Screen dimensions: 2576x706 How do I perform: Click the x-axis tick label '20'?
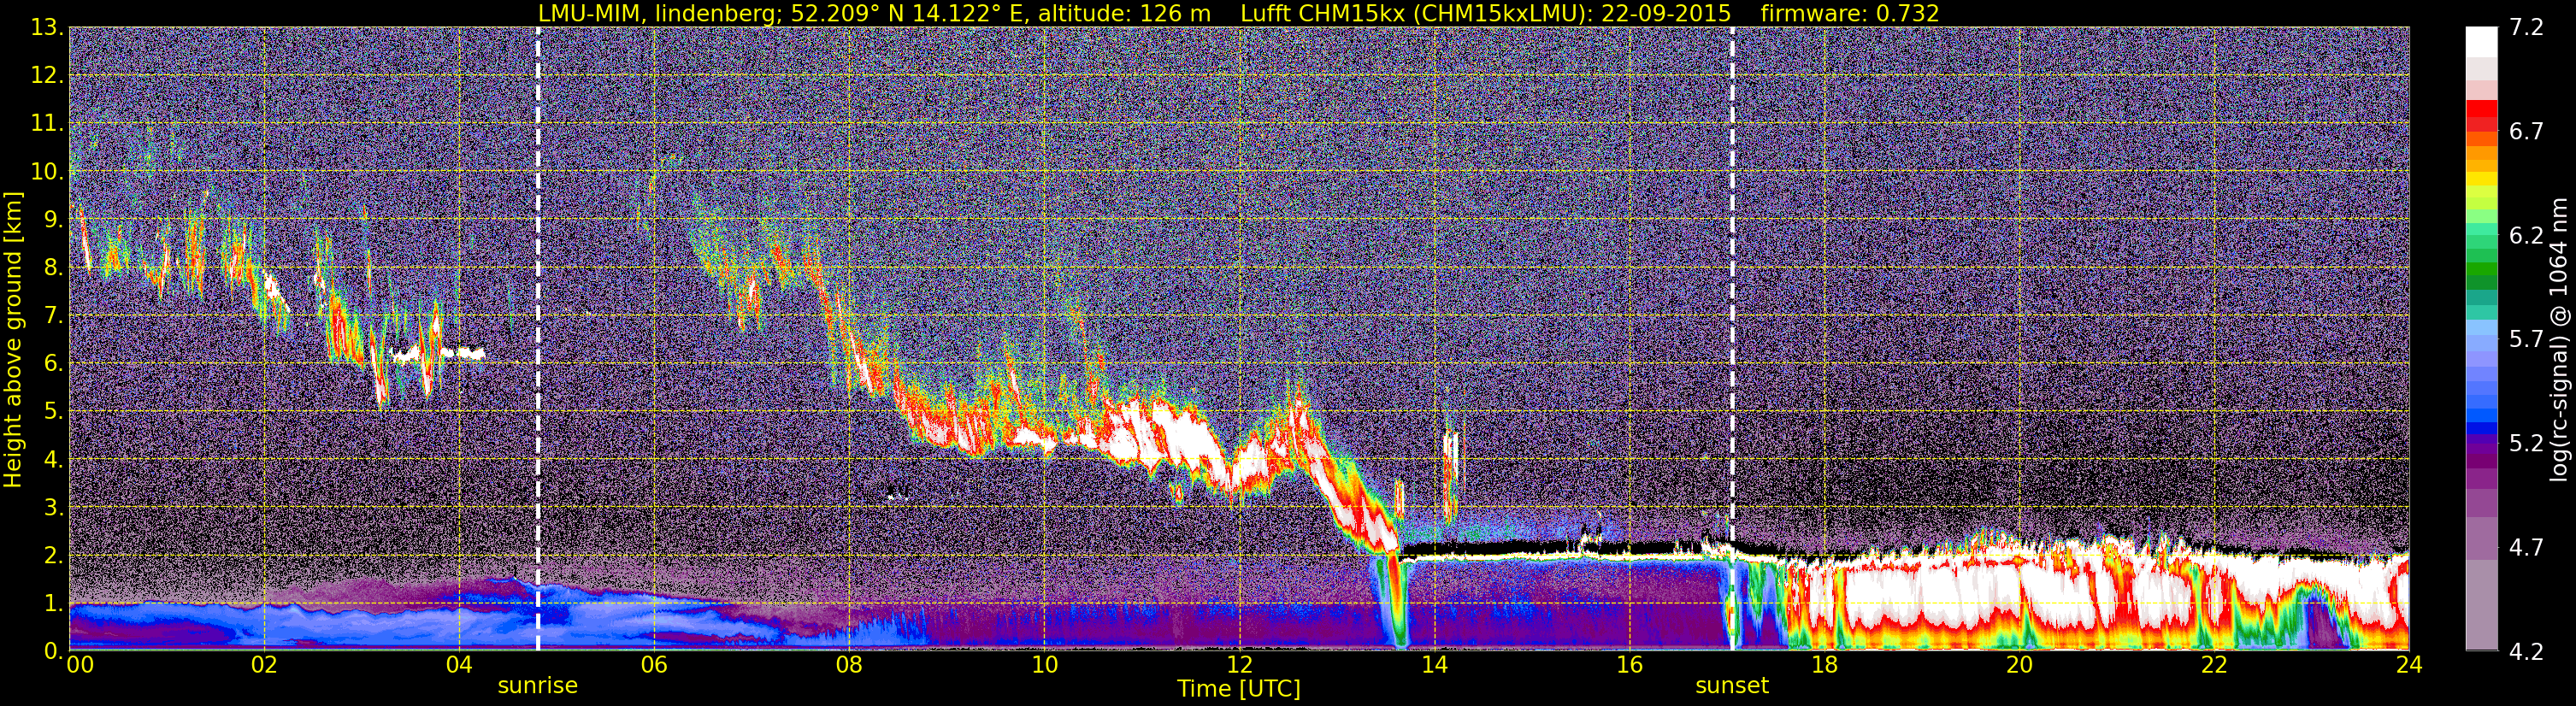(2019, 665)
